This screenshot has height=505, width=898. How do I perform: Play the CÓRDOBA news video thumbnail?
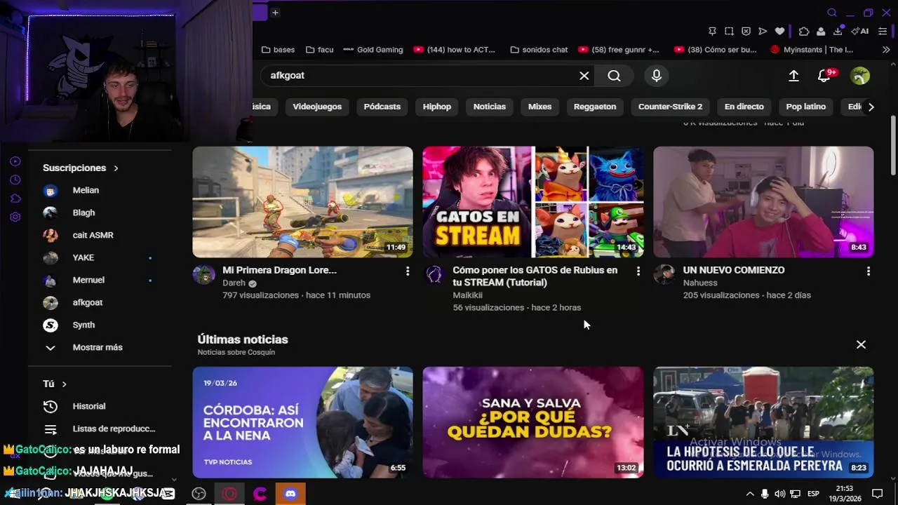pyautogui.click(x=302, y=422)
